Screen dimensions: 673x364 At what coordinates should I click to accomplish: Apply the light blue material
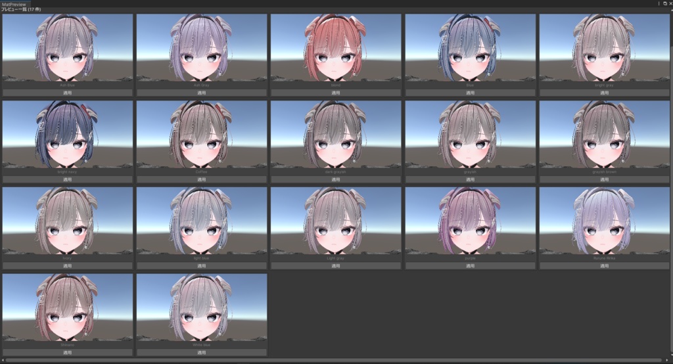click(202, 266)
